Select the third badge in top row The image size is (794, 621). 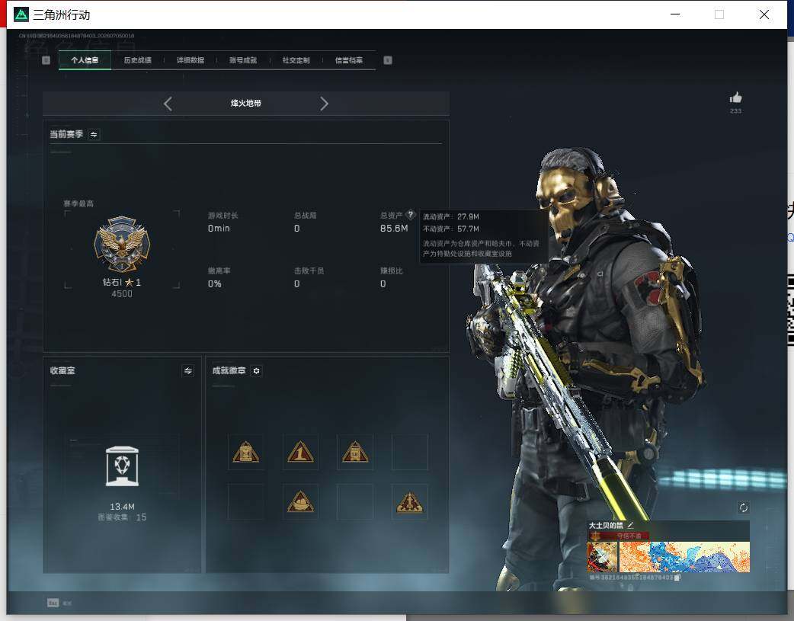355,452
